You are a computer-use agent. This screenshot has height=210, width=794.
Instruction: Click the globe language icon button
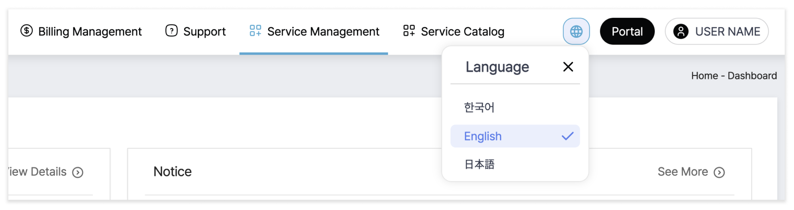[x=576, y=31]
